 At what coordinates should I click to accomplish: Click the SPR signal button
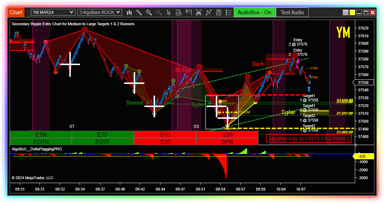227,141
